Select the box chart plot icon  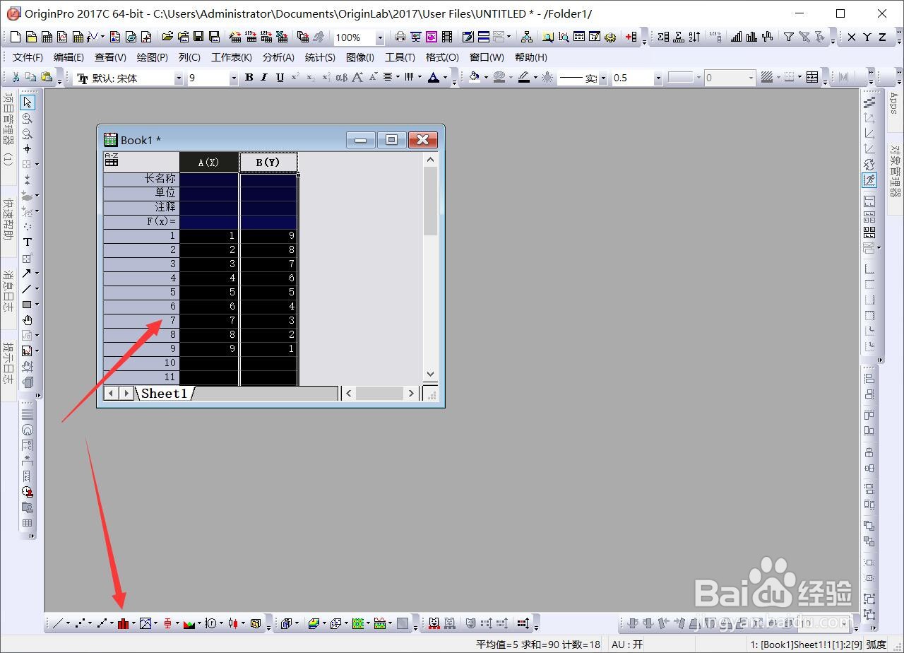click(x=167, y=623)
